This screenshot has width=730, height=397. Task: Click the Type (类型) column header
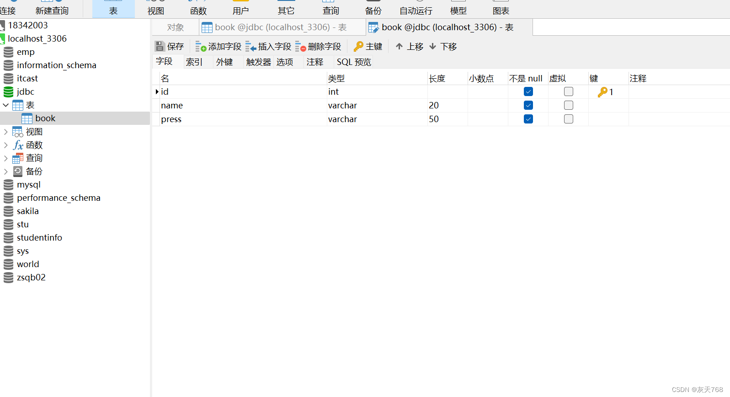(x=377, y=79)
